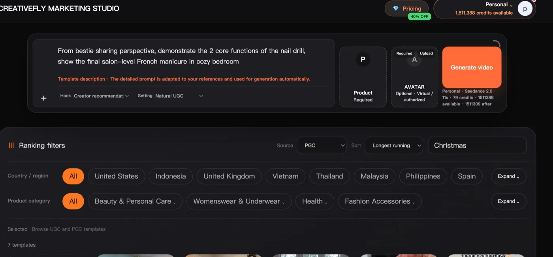Click the Christmas search field
The width and height of the screenshot is (553, 257).
pyautogui.click(x=477, y=145)
